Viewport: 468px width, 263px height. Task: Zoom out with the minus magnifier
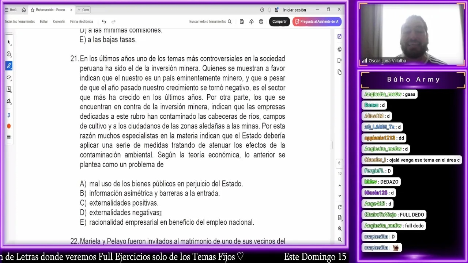pos(340,240)
